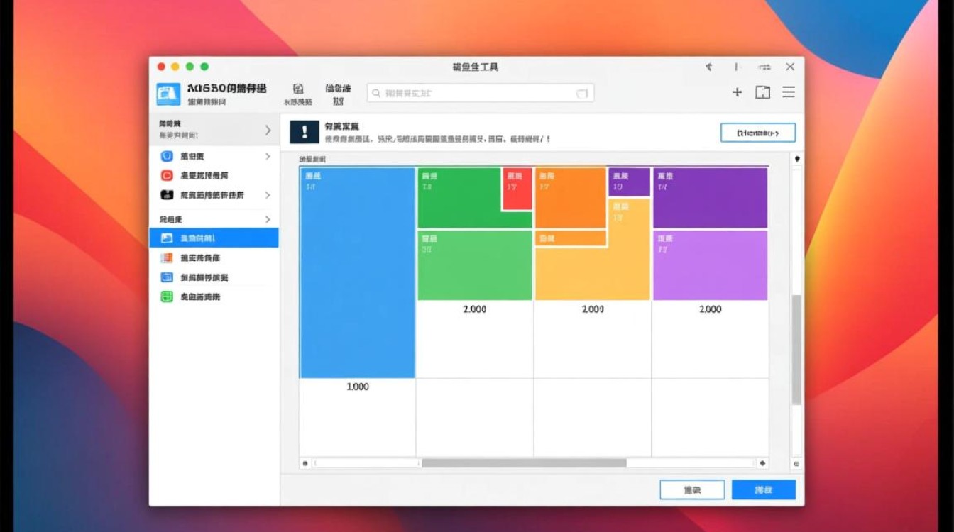
Task: Expand the sidebar section header chevron
Action: point(268,219)
